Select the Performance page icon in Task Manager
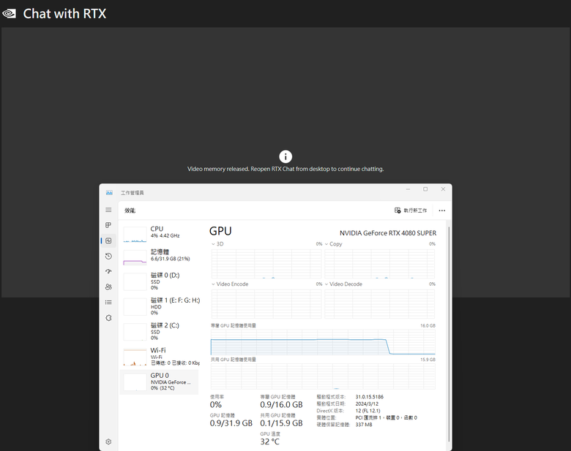This screenshot has height=451, width=571. 108,240
